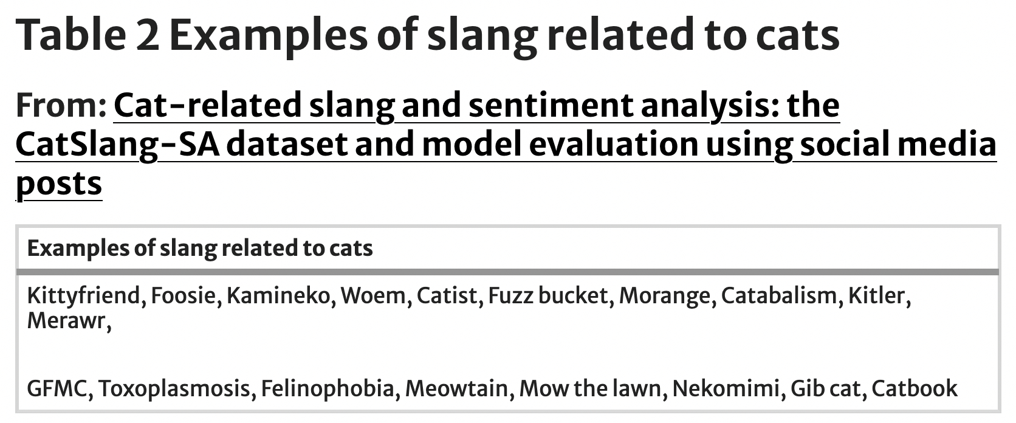Click the slang term 'Morange'

click(x=664, y=296)
